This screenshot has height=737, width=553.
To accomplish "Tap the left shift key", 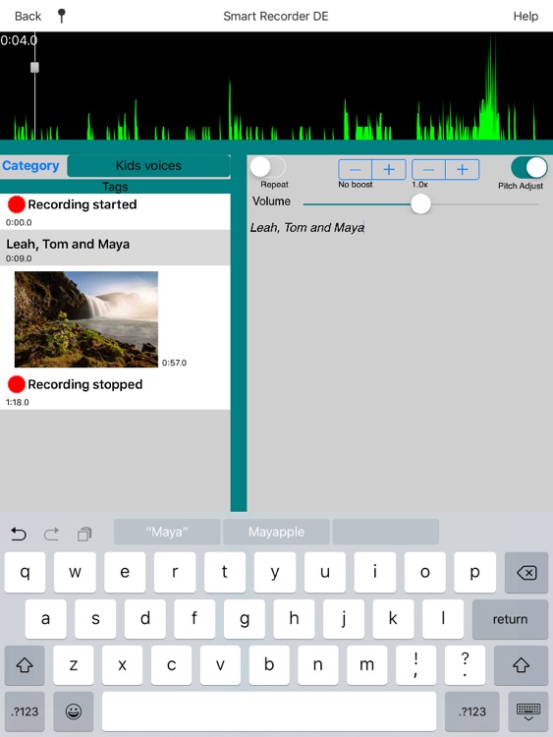I will tap(25, 665).
